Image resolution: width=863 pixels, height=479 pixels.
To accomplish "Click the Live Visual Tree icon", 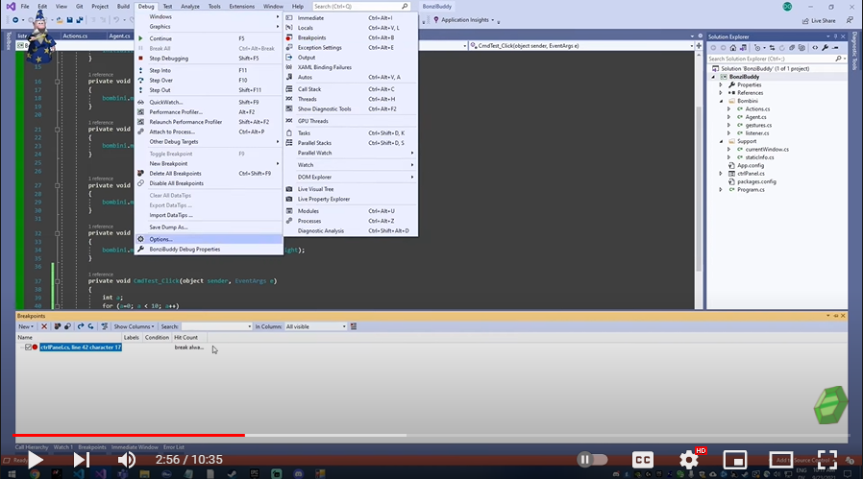I will coord(289,189).
